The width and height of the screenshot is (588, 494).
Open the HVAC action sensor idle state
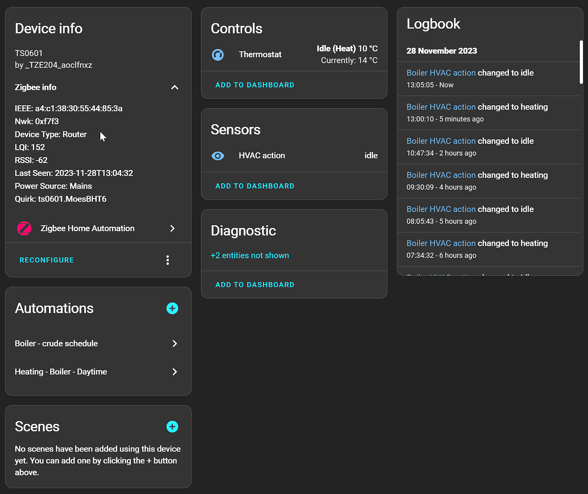coord(371,156)
